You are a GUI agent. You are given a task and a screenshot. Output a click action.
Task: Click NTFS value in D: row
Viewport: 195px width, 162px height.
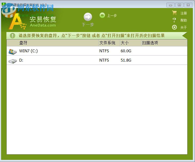[104, 60]
